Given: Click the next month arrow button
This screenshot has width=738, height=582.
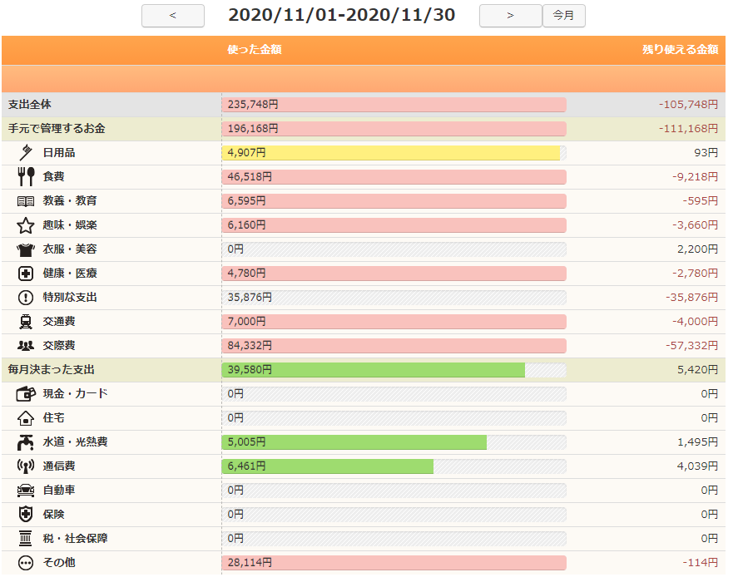Looking at the screenshot, I should coord(510,16).
